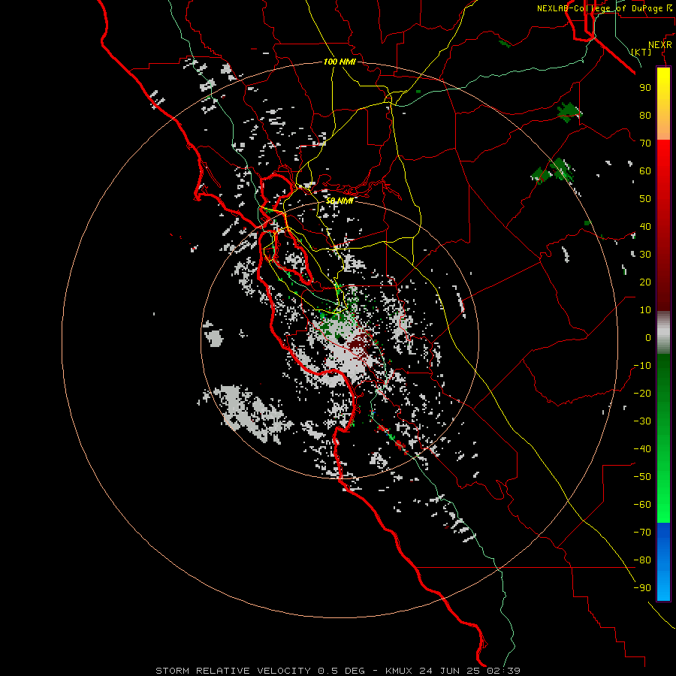676x676 pixels.
Task: Select the positive 30 scale label
Action: (x=645, y=255)
